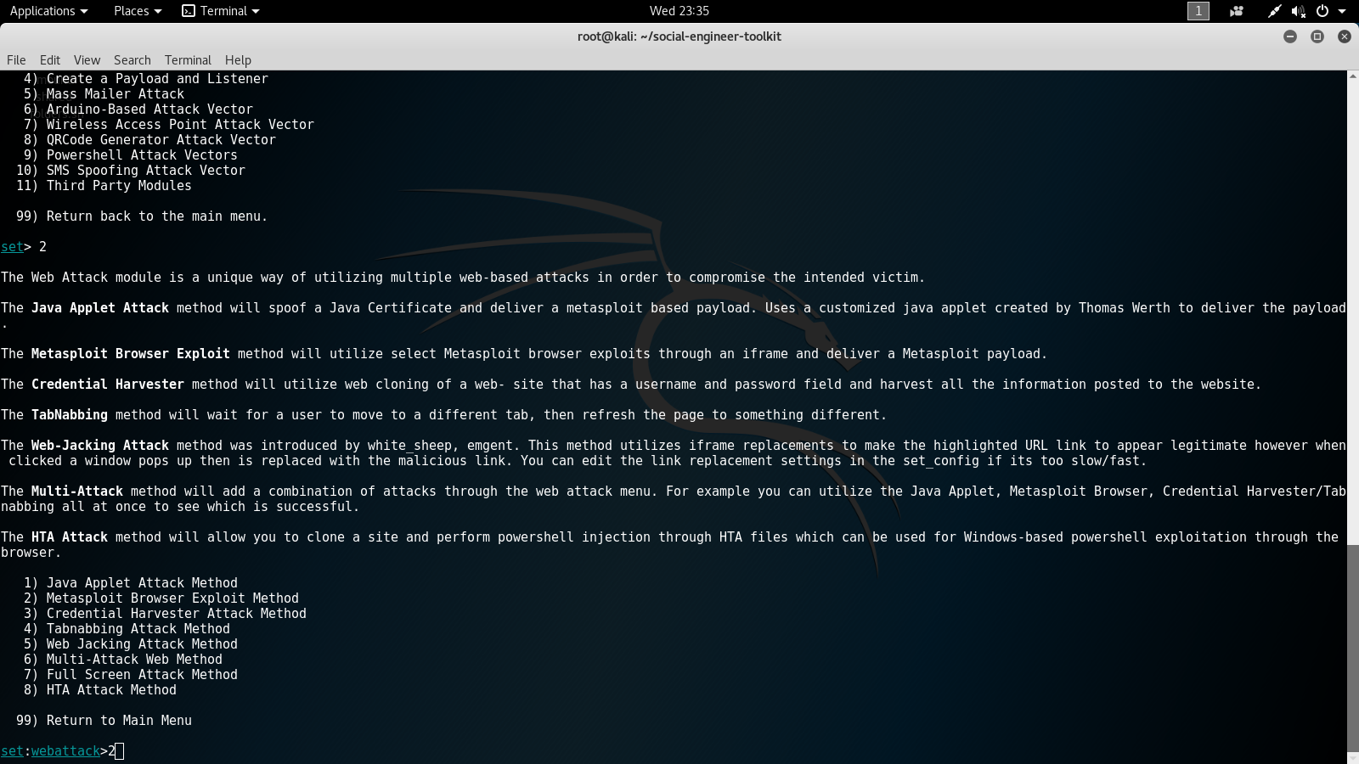
Task: Open the Help menu
Action: click(238, 60)
